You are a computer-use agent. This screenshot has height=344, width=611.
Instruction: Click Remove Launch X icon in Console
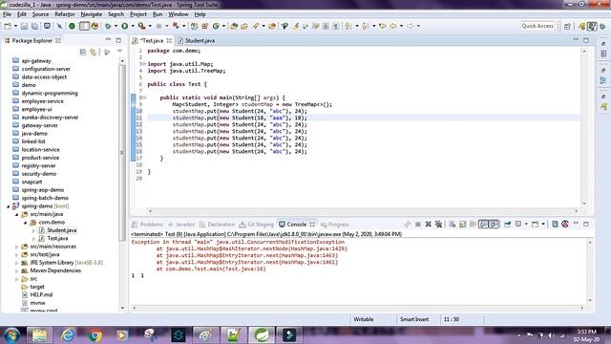point(429,225)
